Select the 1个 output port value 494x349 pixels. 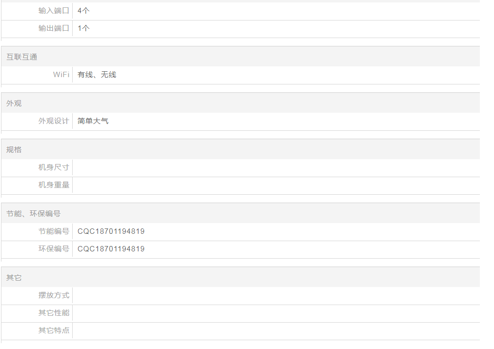[x=83, y=28]
